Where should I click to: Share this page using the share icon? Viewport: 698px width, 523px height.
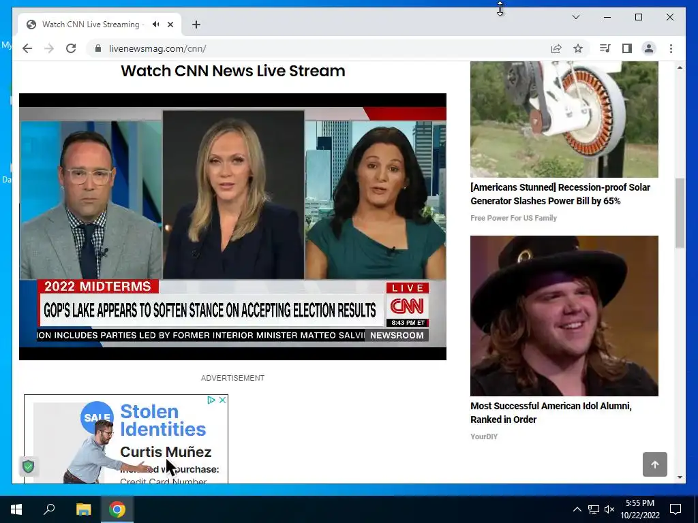click(x=556, y=48)
